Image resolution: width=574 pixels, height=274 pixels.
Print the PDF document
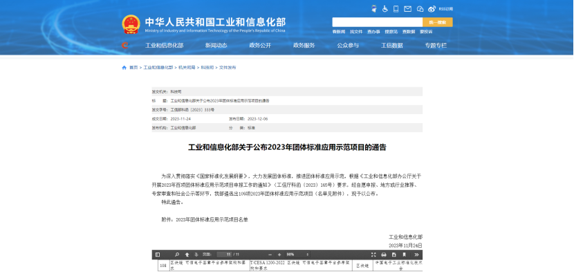tap(384, 255)
